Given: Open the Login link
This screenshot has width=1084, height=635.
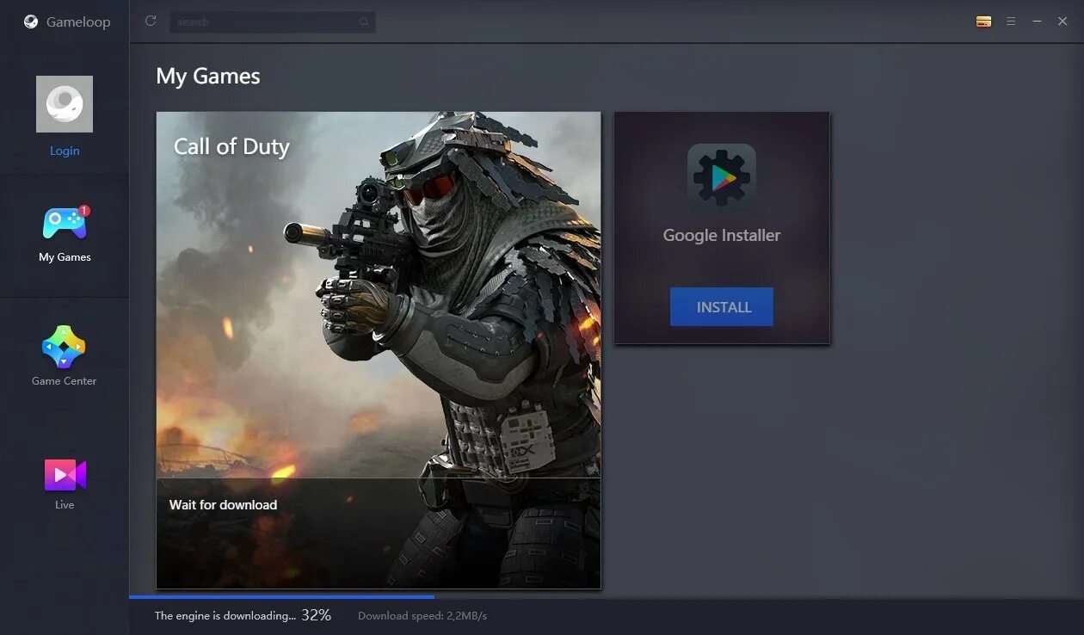Looking at the screenshot, I should coord(65,151).
